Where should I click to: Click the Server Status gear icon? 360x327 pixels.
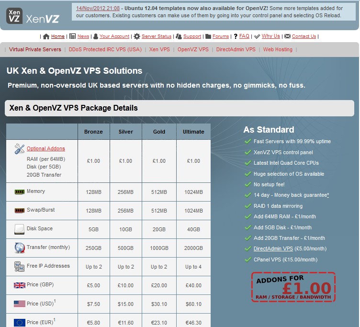(137, 36)
